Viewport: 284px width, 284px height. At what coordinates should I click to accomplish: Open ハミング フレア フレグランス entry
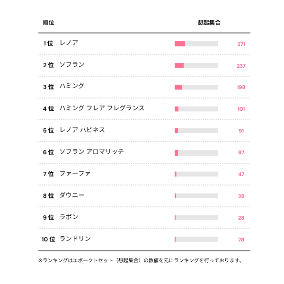point(102,108)
